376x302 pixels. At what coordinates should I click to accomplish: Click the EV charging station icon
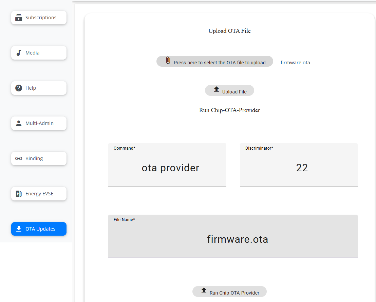click(x=19, y=194)
